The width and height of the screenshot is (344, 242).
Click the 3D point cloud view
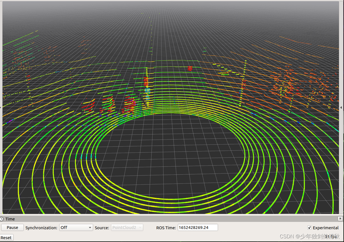click(171, 107)
